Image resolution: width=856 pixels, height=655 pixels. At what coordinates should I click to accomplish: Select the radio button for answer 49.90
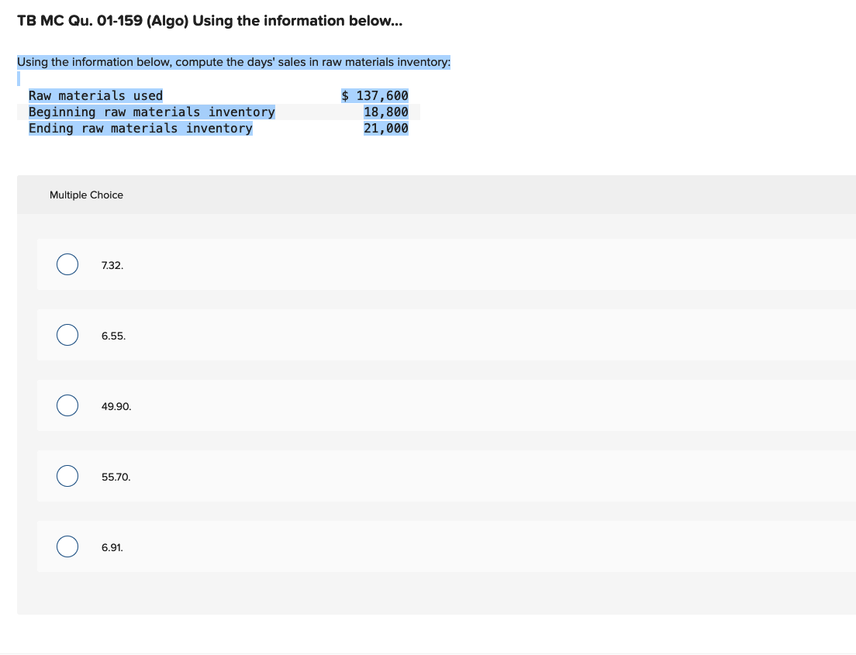67,405
